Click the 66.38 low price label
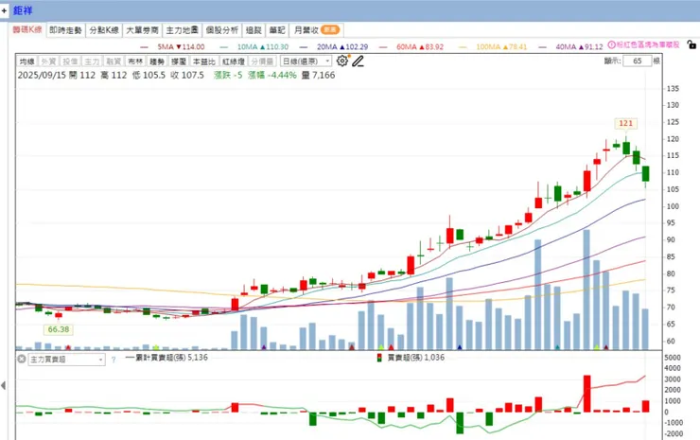 click(59, 329)
